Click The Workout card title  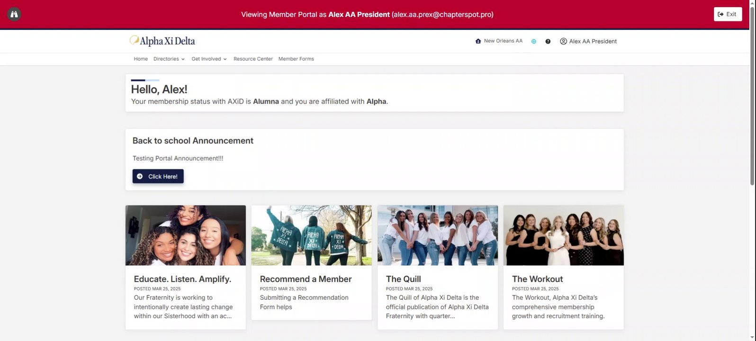(537, 279)
